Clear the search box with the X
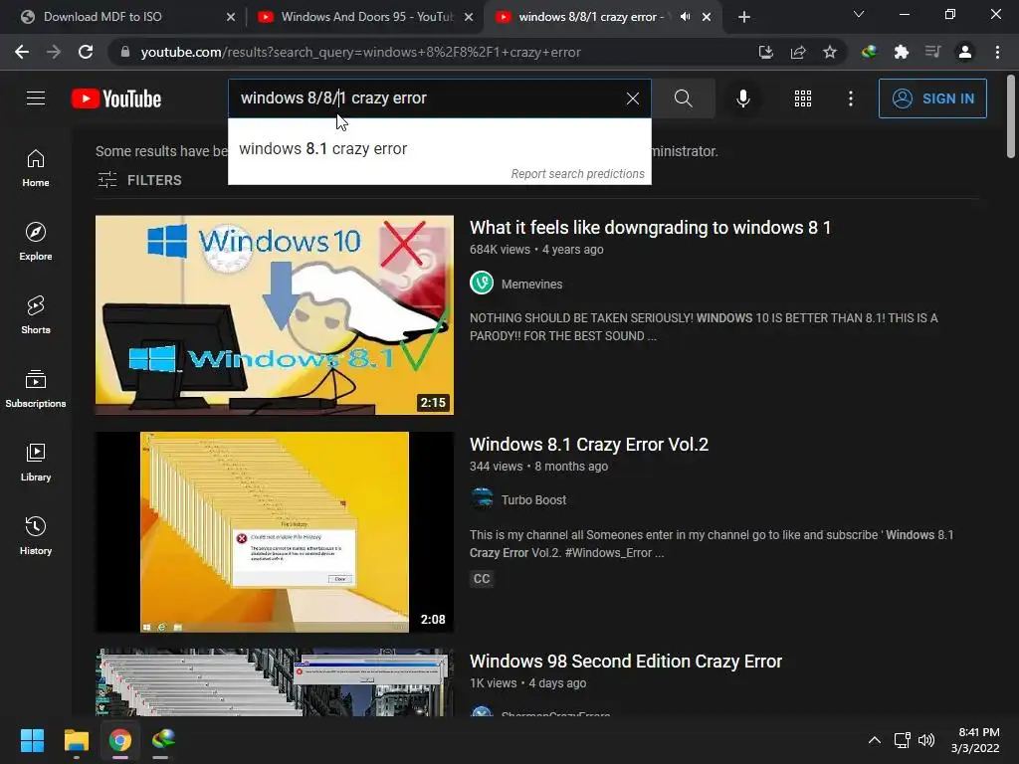Screen dimensions: 1019x764 pos(632,98)
